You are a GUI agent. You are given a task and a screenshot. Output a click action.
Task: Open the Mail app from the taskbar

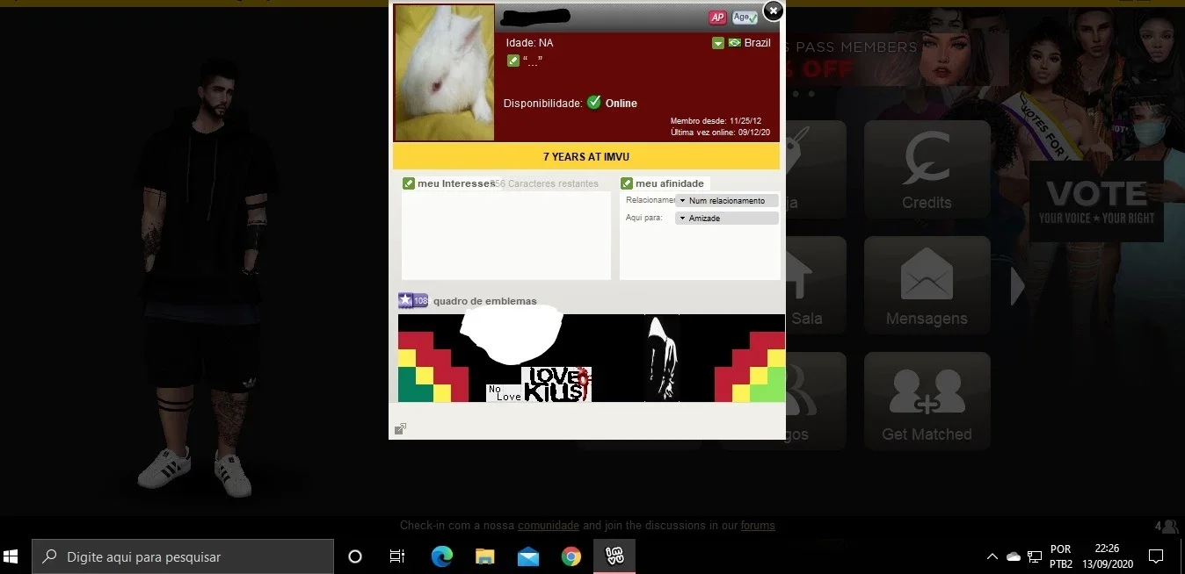[x=528, y=556]
